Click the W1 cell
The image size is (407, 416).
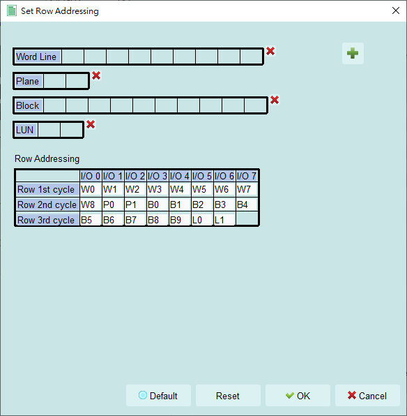[x=113, y=189]
